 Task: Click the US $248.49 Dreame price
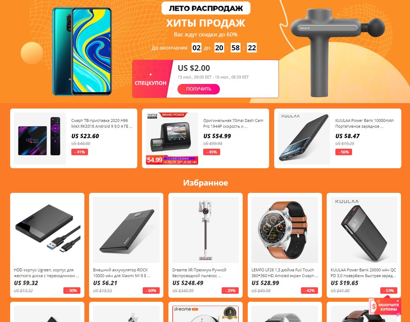click(x=188, y=283)
